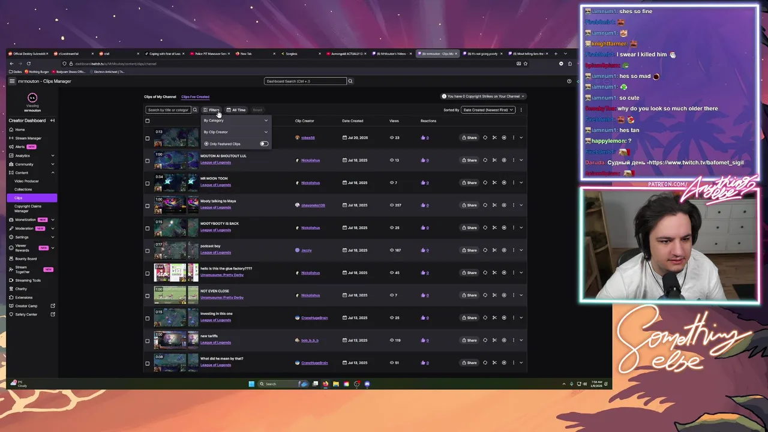This screenshot has width=768, height=432.
Task: Tick the NOT EVEN CLOSE checkbox
Action: pyautogui.click(x=148, y=295)
